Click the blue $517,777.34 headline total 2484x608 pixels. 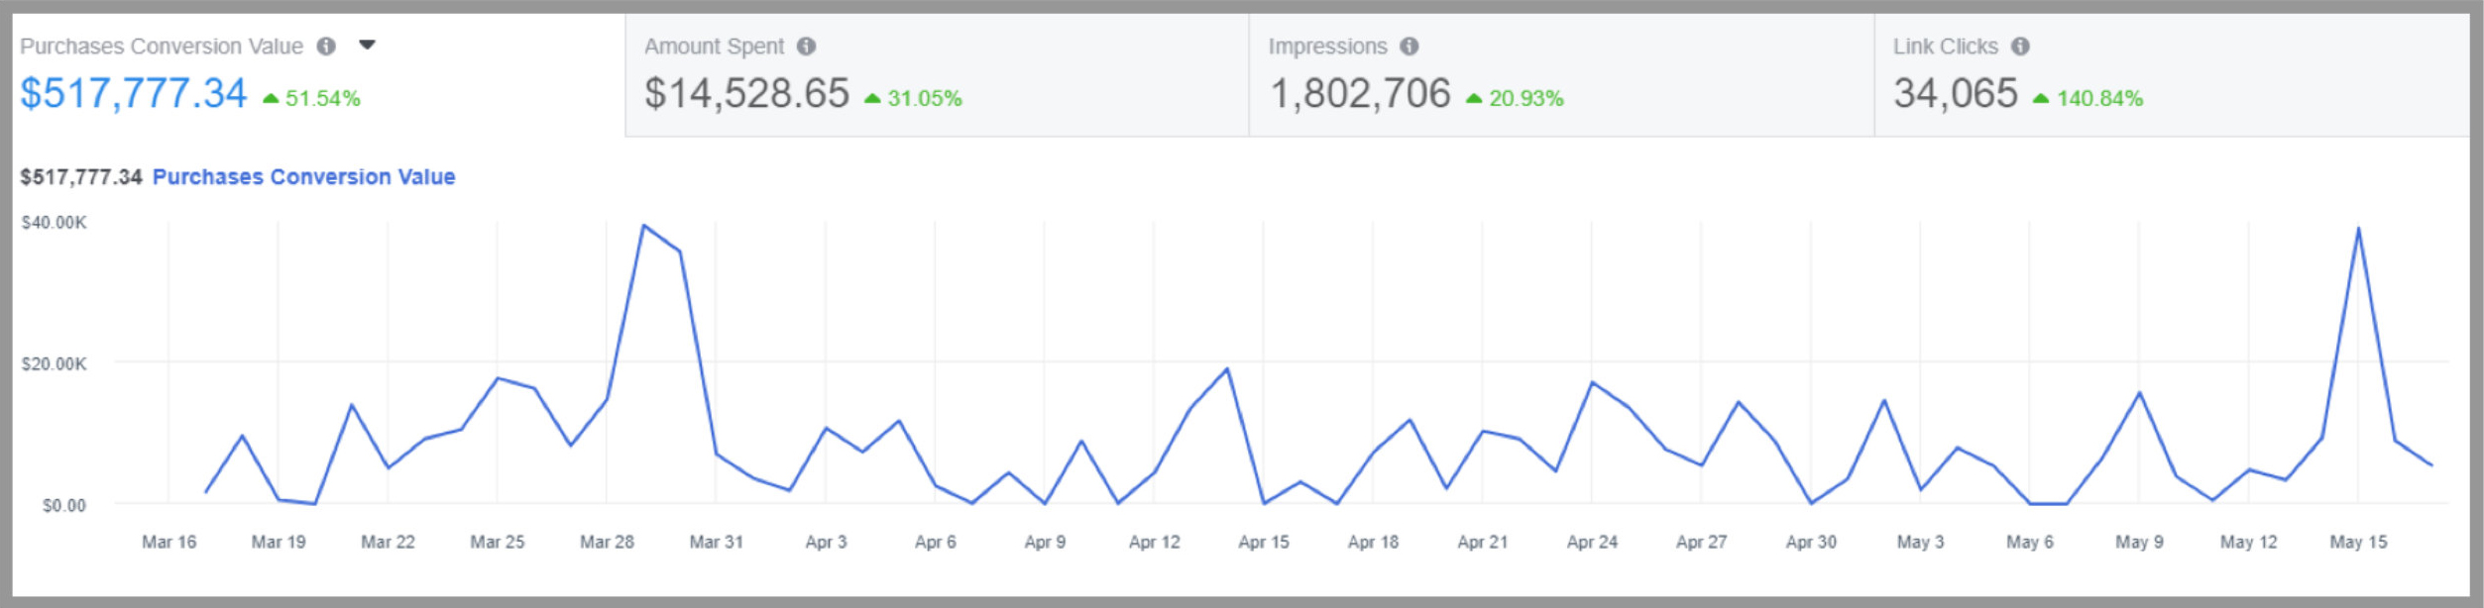click(134, 94)
